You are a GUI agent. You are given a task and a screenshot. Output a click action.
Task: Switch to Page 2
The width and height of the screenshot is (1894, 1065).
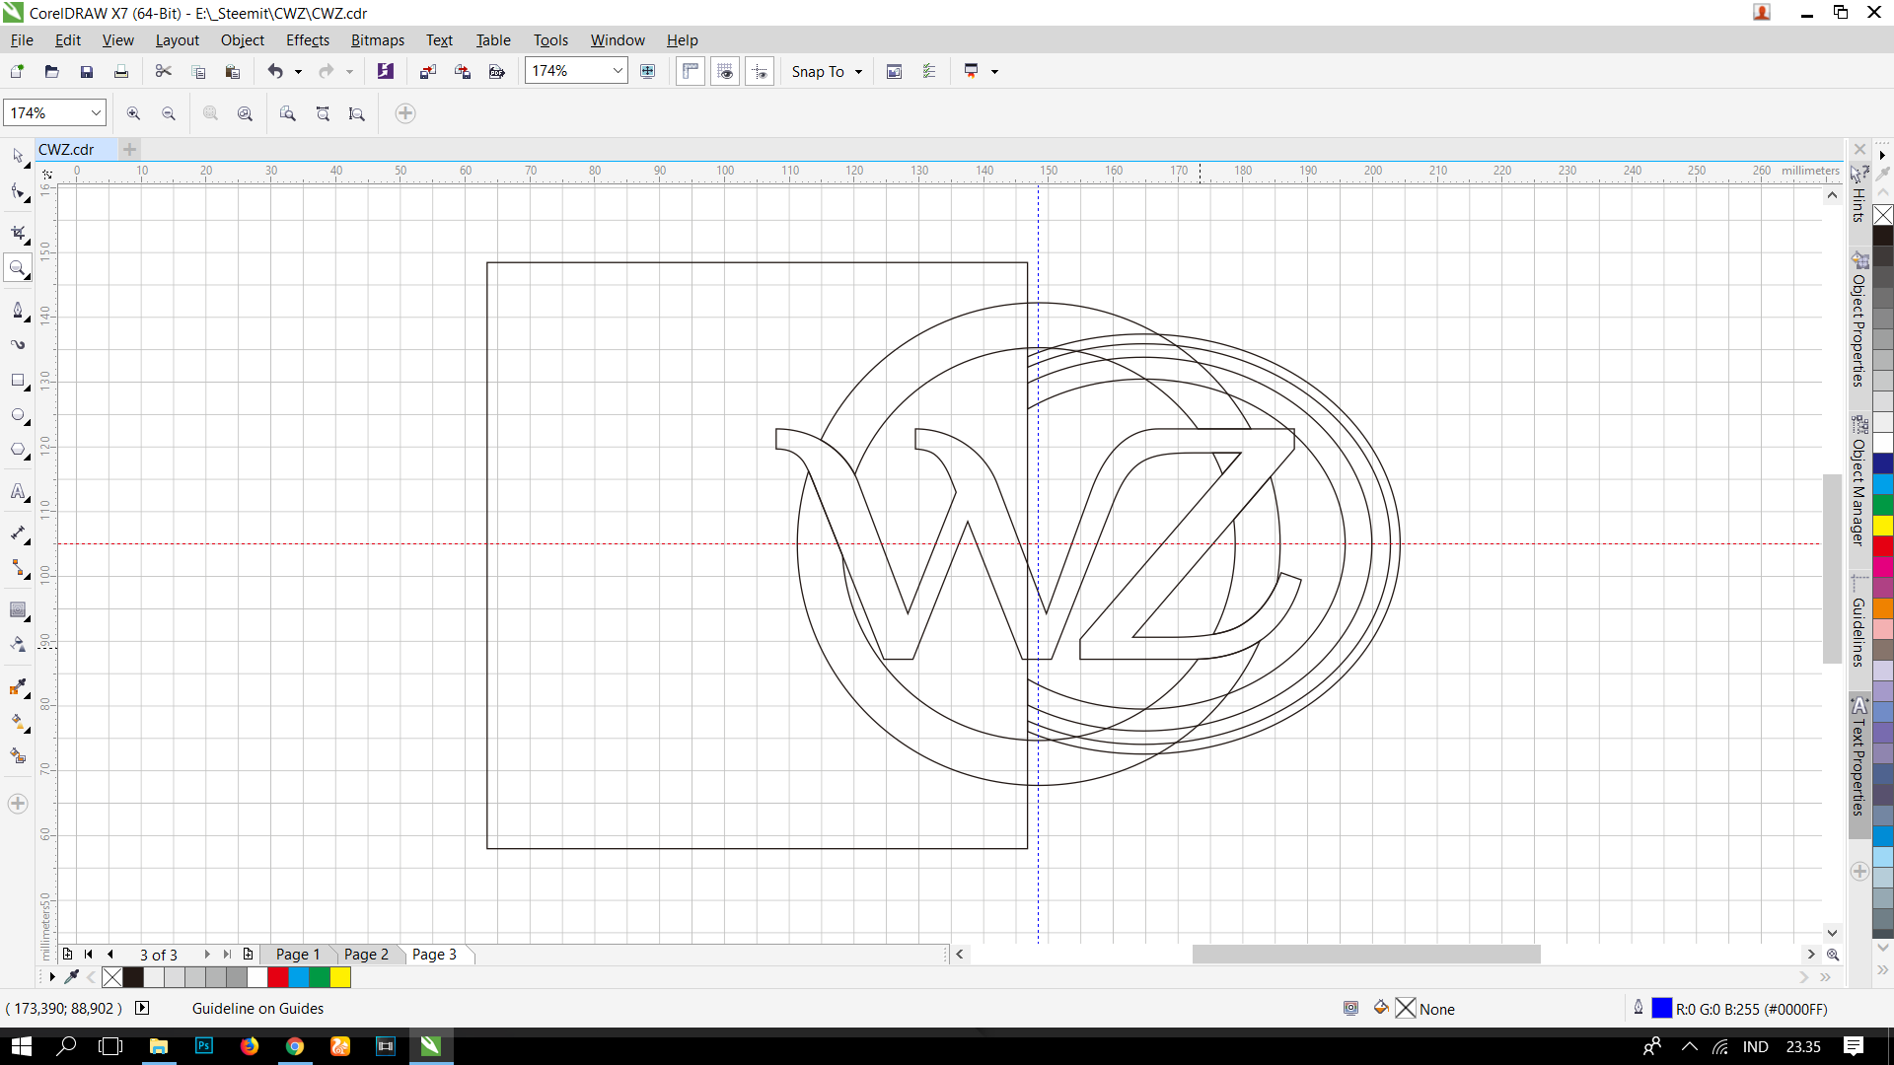[x=366, y=954]
